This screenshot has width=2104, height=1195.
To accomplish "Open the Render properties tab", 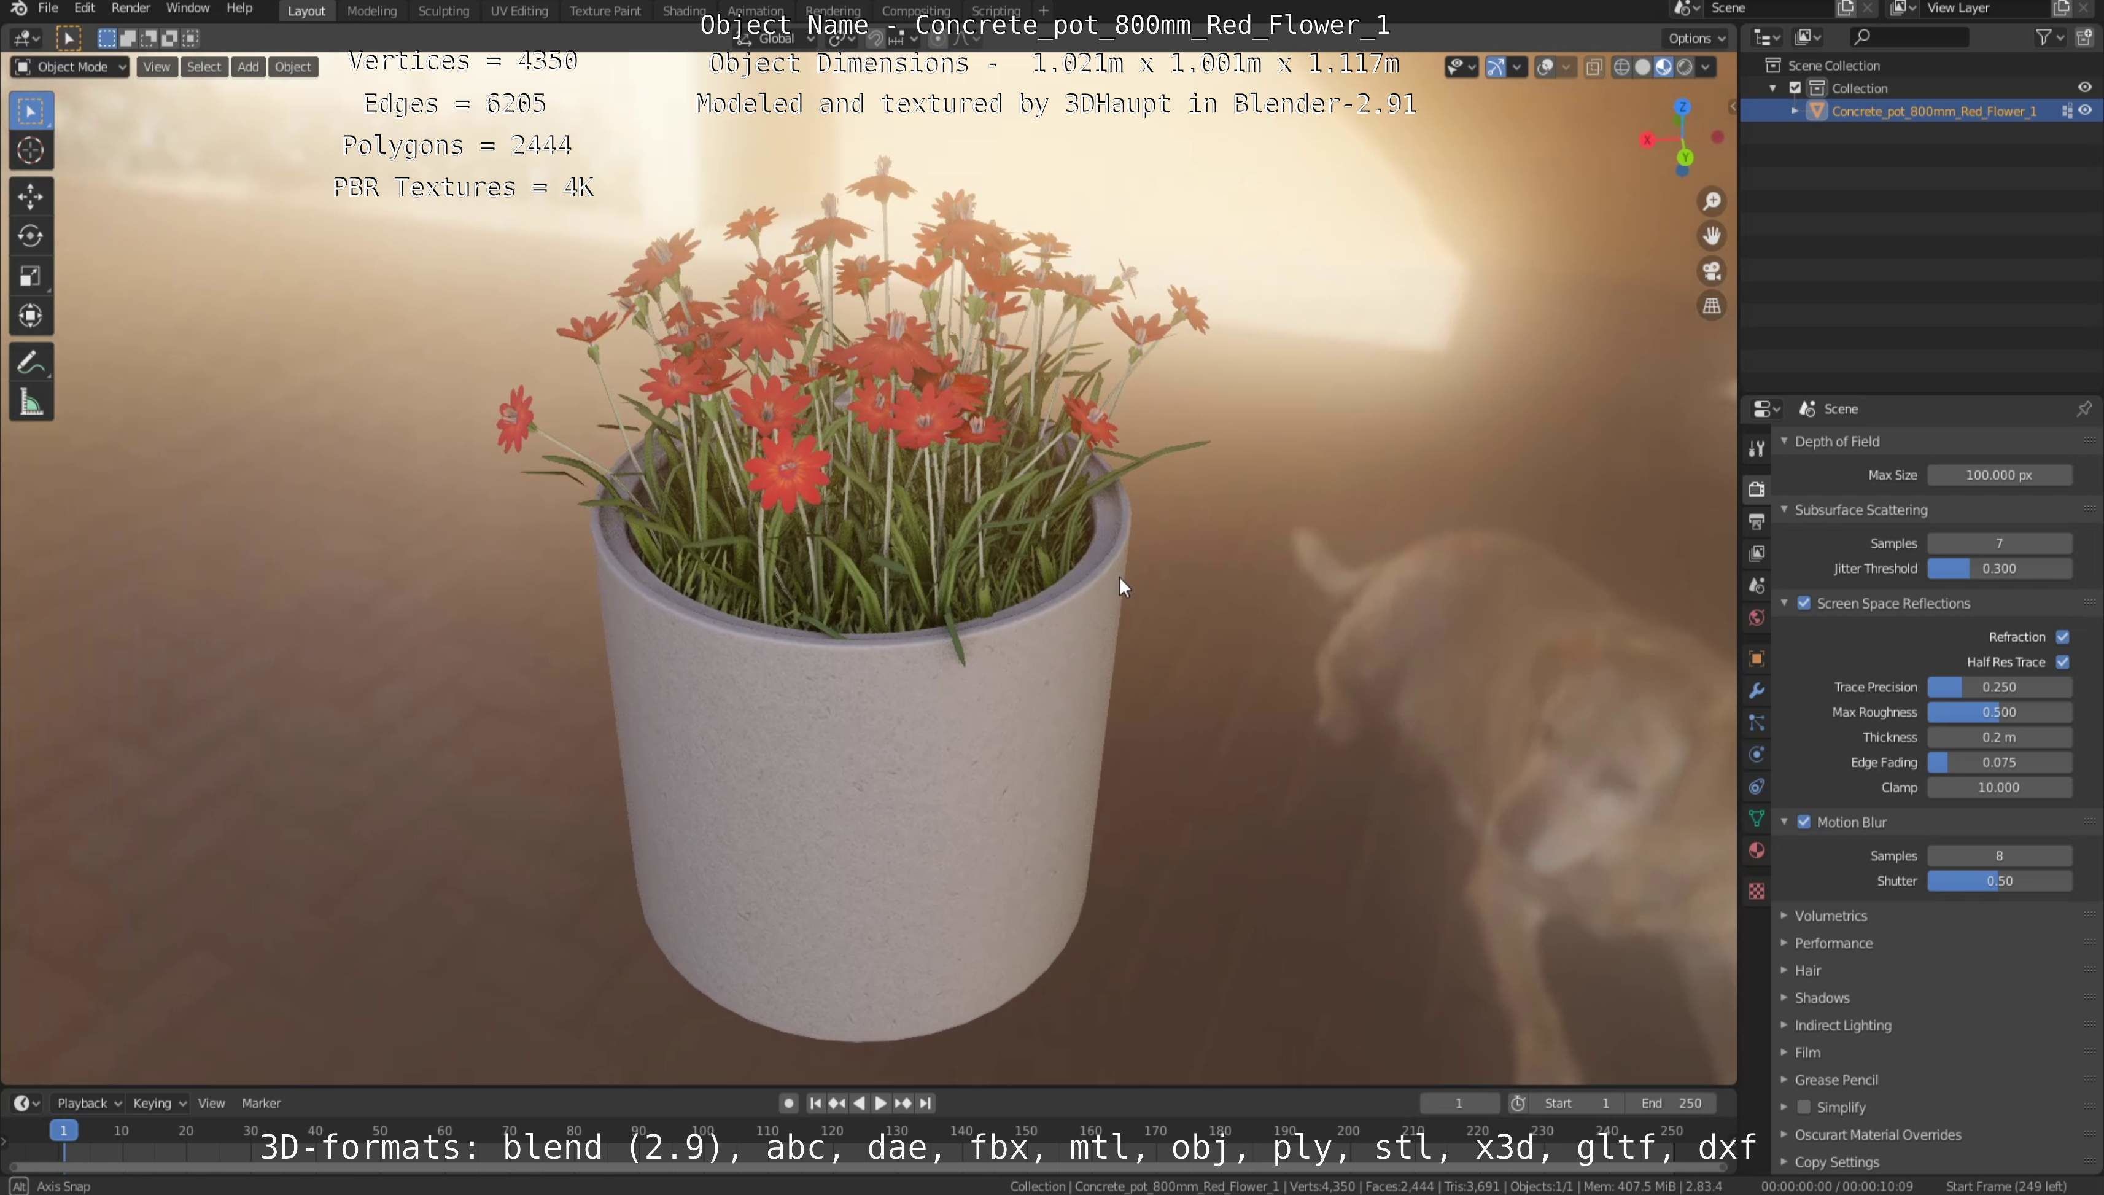I will (x=1756, y=489).
